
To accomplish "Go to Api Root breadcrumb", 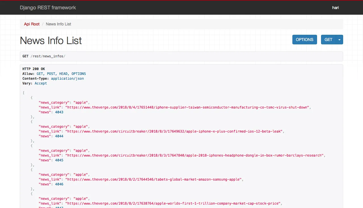I will point(32,24).
